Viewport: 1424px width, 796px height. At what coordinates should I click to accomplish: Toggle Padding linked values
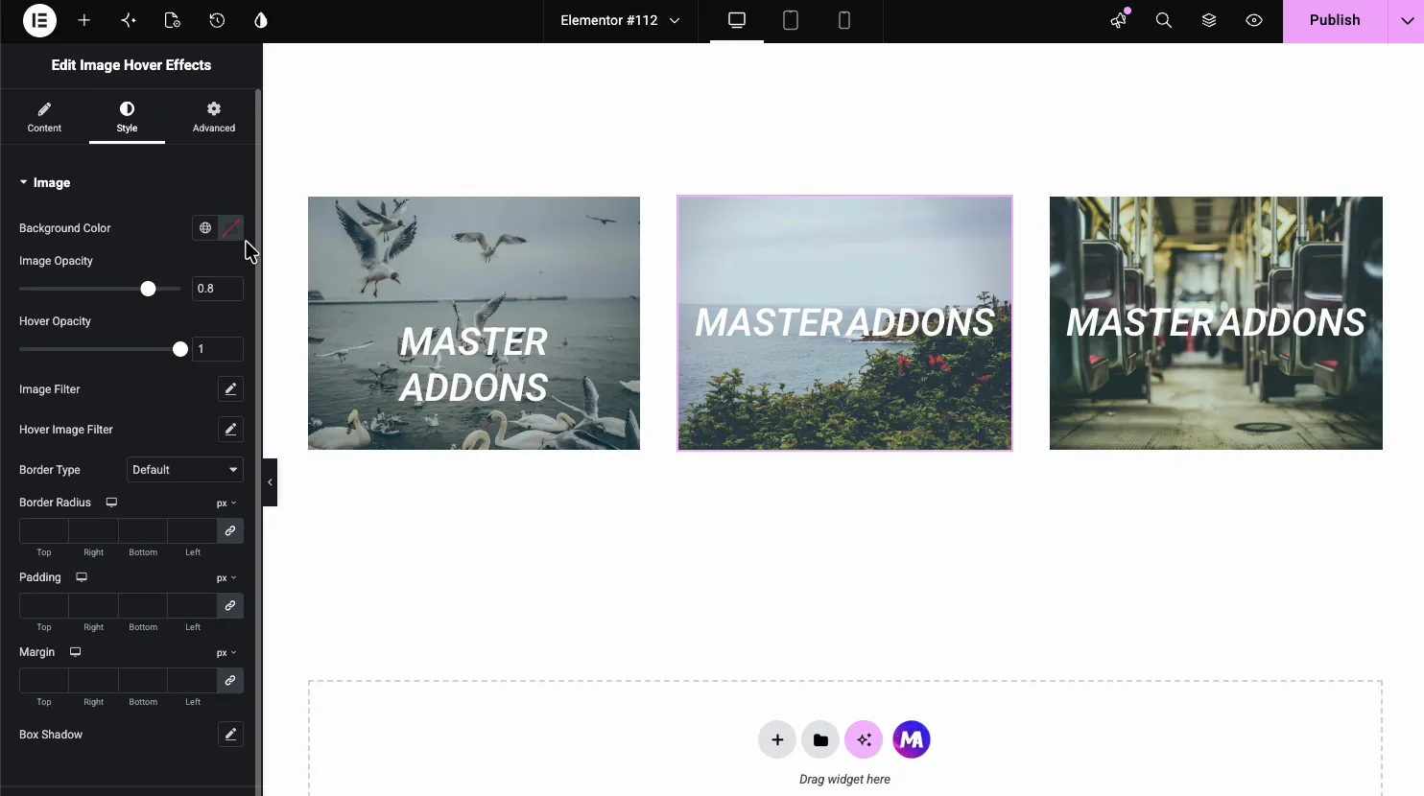click(230, 606)
